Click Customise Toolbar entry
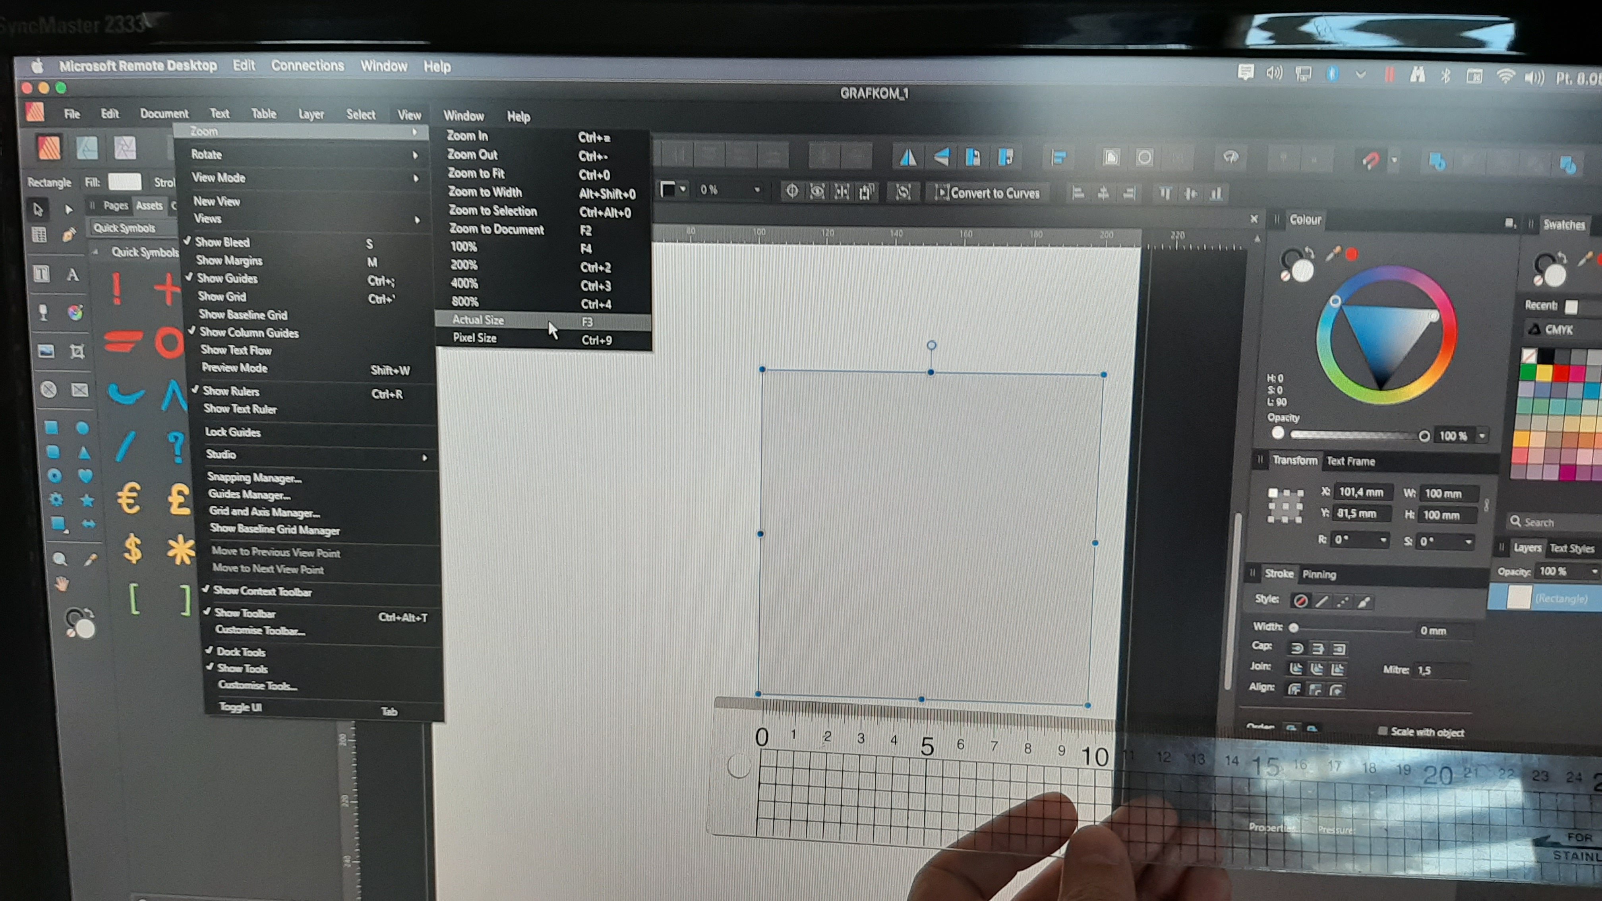The height and width of the screenshot is (901, 1602). point(260,630)
